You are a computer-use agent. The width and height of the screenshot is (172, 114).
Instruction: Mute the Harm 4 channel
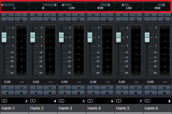tap(93, 15)
